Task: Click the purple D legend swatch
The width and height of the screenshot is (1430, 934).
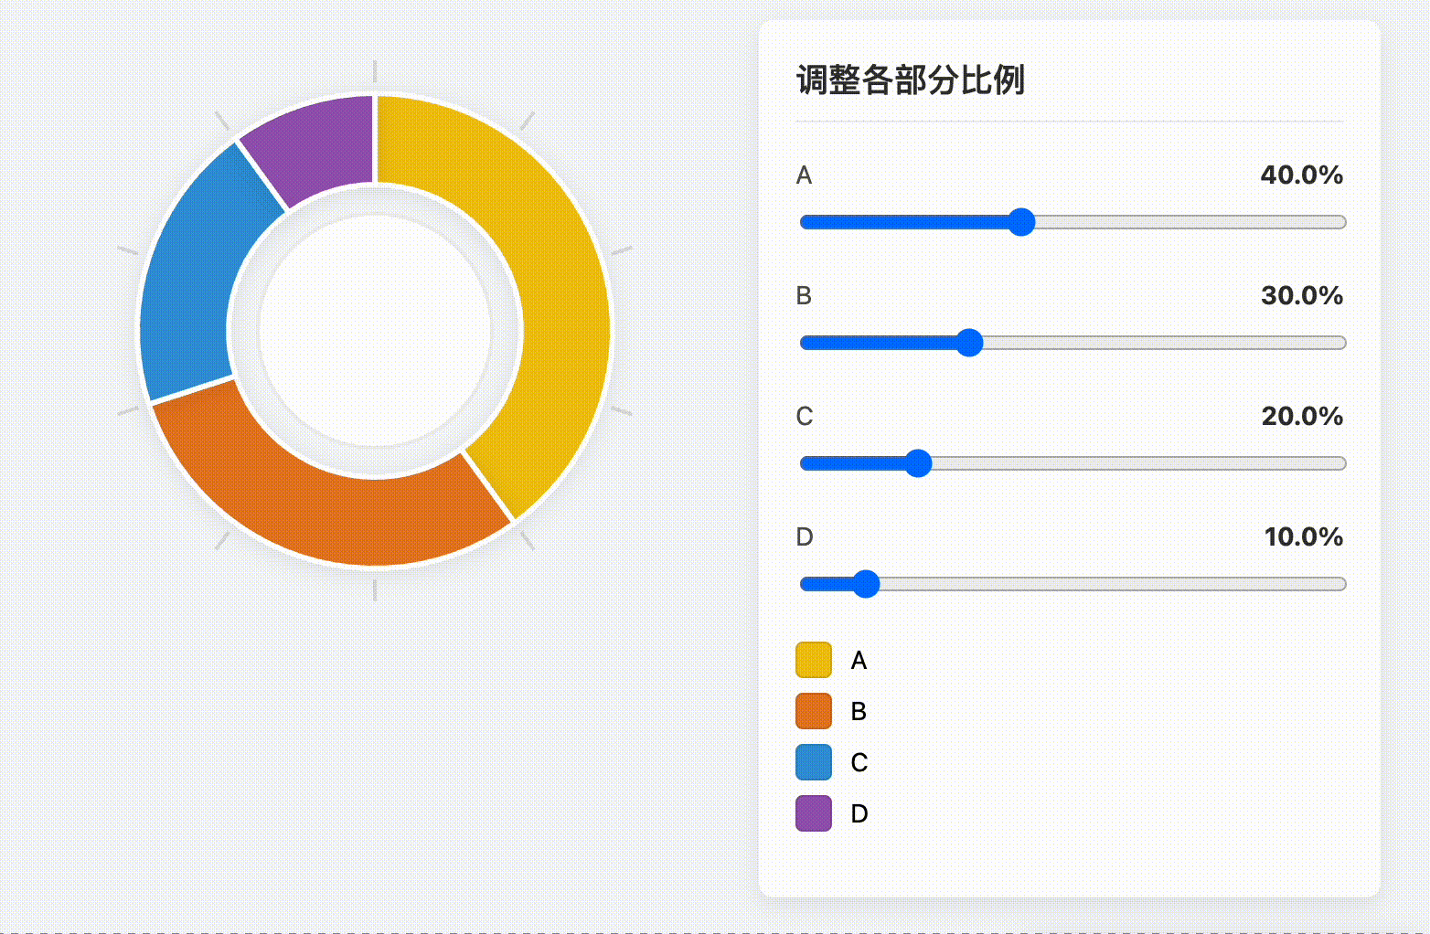Action: tap(813, 813)
